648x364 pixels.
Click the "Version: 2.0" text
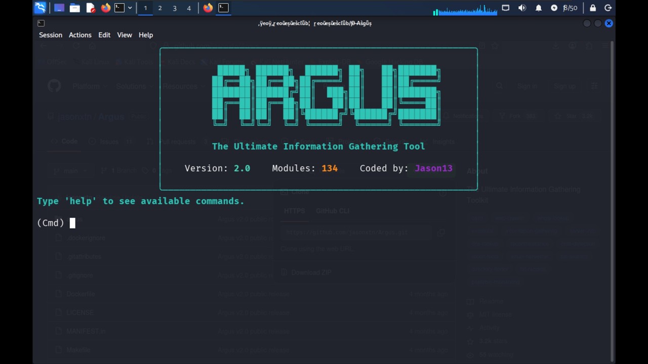tap(217, 168)
